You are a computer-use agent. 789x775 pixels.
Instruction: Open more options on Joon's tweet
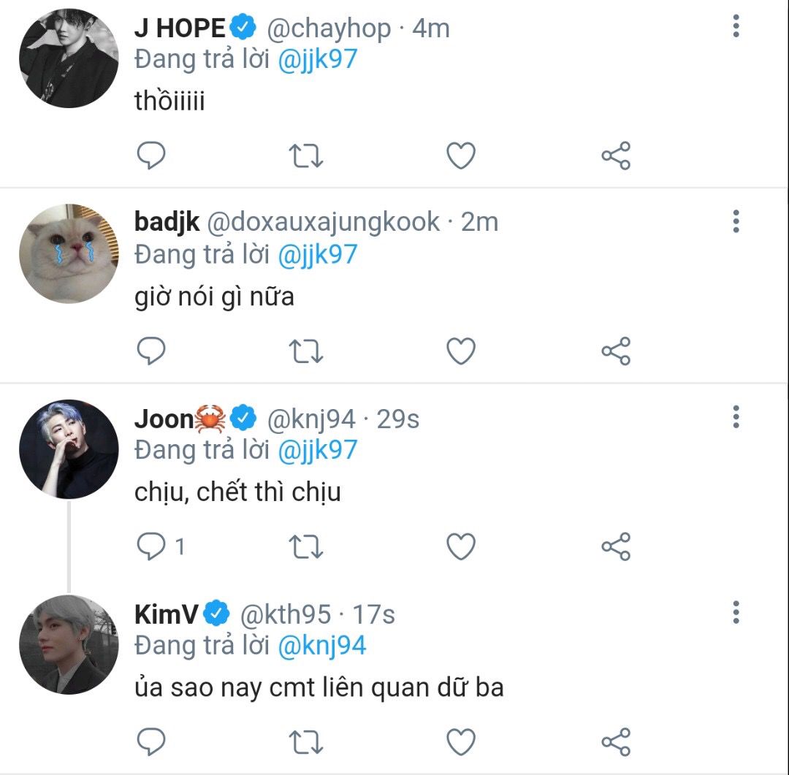click(736, 417)
